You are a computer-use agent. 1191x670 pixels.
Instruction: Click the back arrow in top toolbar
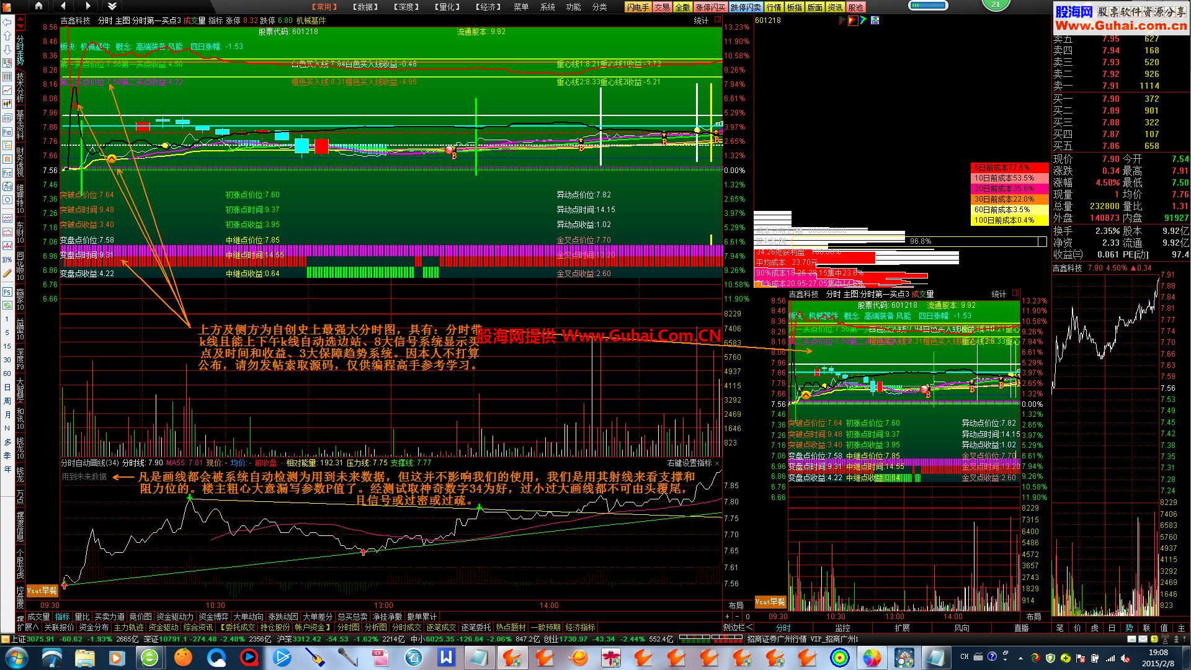(x=63, y=6)
